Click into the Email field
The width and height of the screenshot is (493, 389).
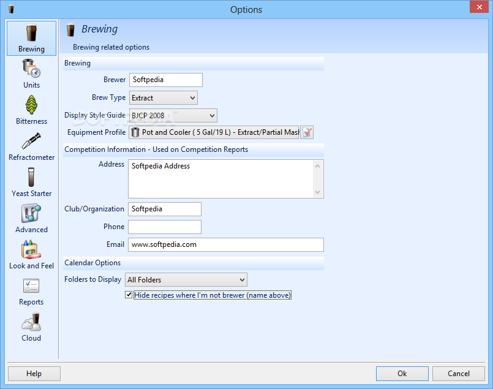click(226, 244)
